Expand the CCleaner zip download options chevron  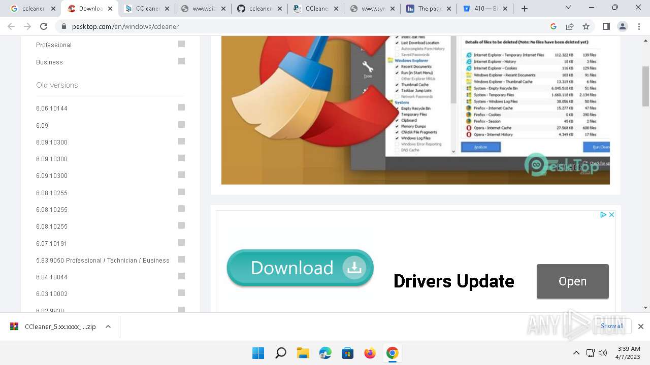tap(108, 326)
